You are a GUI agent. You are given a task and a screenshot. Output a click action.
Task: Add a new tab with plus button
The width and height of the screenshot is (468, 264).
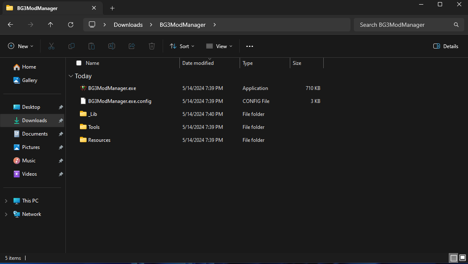click(x=112, y=8)
